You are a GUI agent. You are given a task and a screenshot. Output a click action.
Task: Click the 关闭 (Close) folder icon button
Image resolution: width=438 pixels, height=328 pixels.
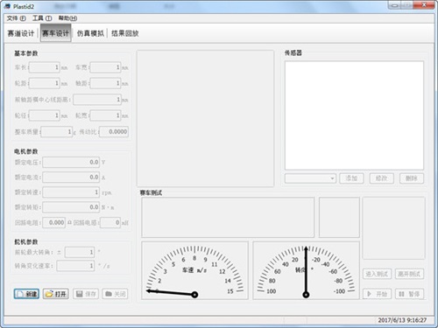click(116, 294)
